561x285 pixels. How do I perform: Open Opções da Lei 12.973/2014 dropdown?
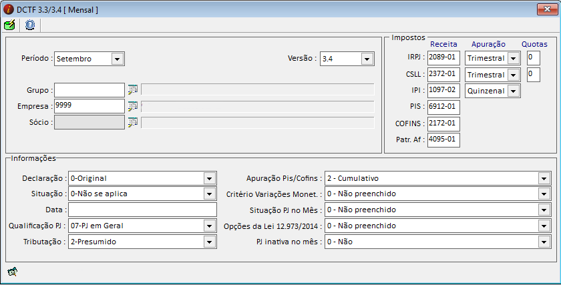pos(544,226)
